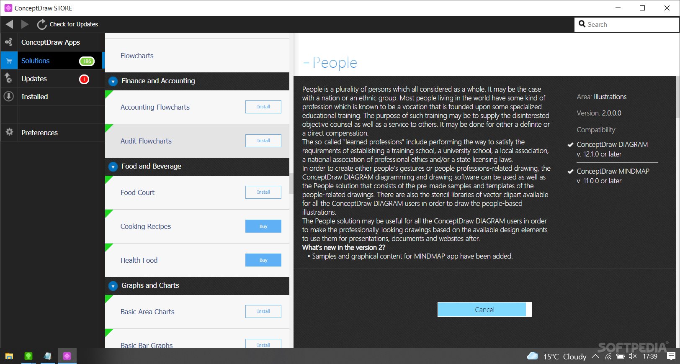Show hidden tray icons chevron
Viewport: 680px width, 364px height.
[595, 356]
